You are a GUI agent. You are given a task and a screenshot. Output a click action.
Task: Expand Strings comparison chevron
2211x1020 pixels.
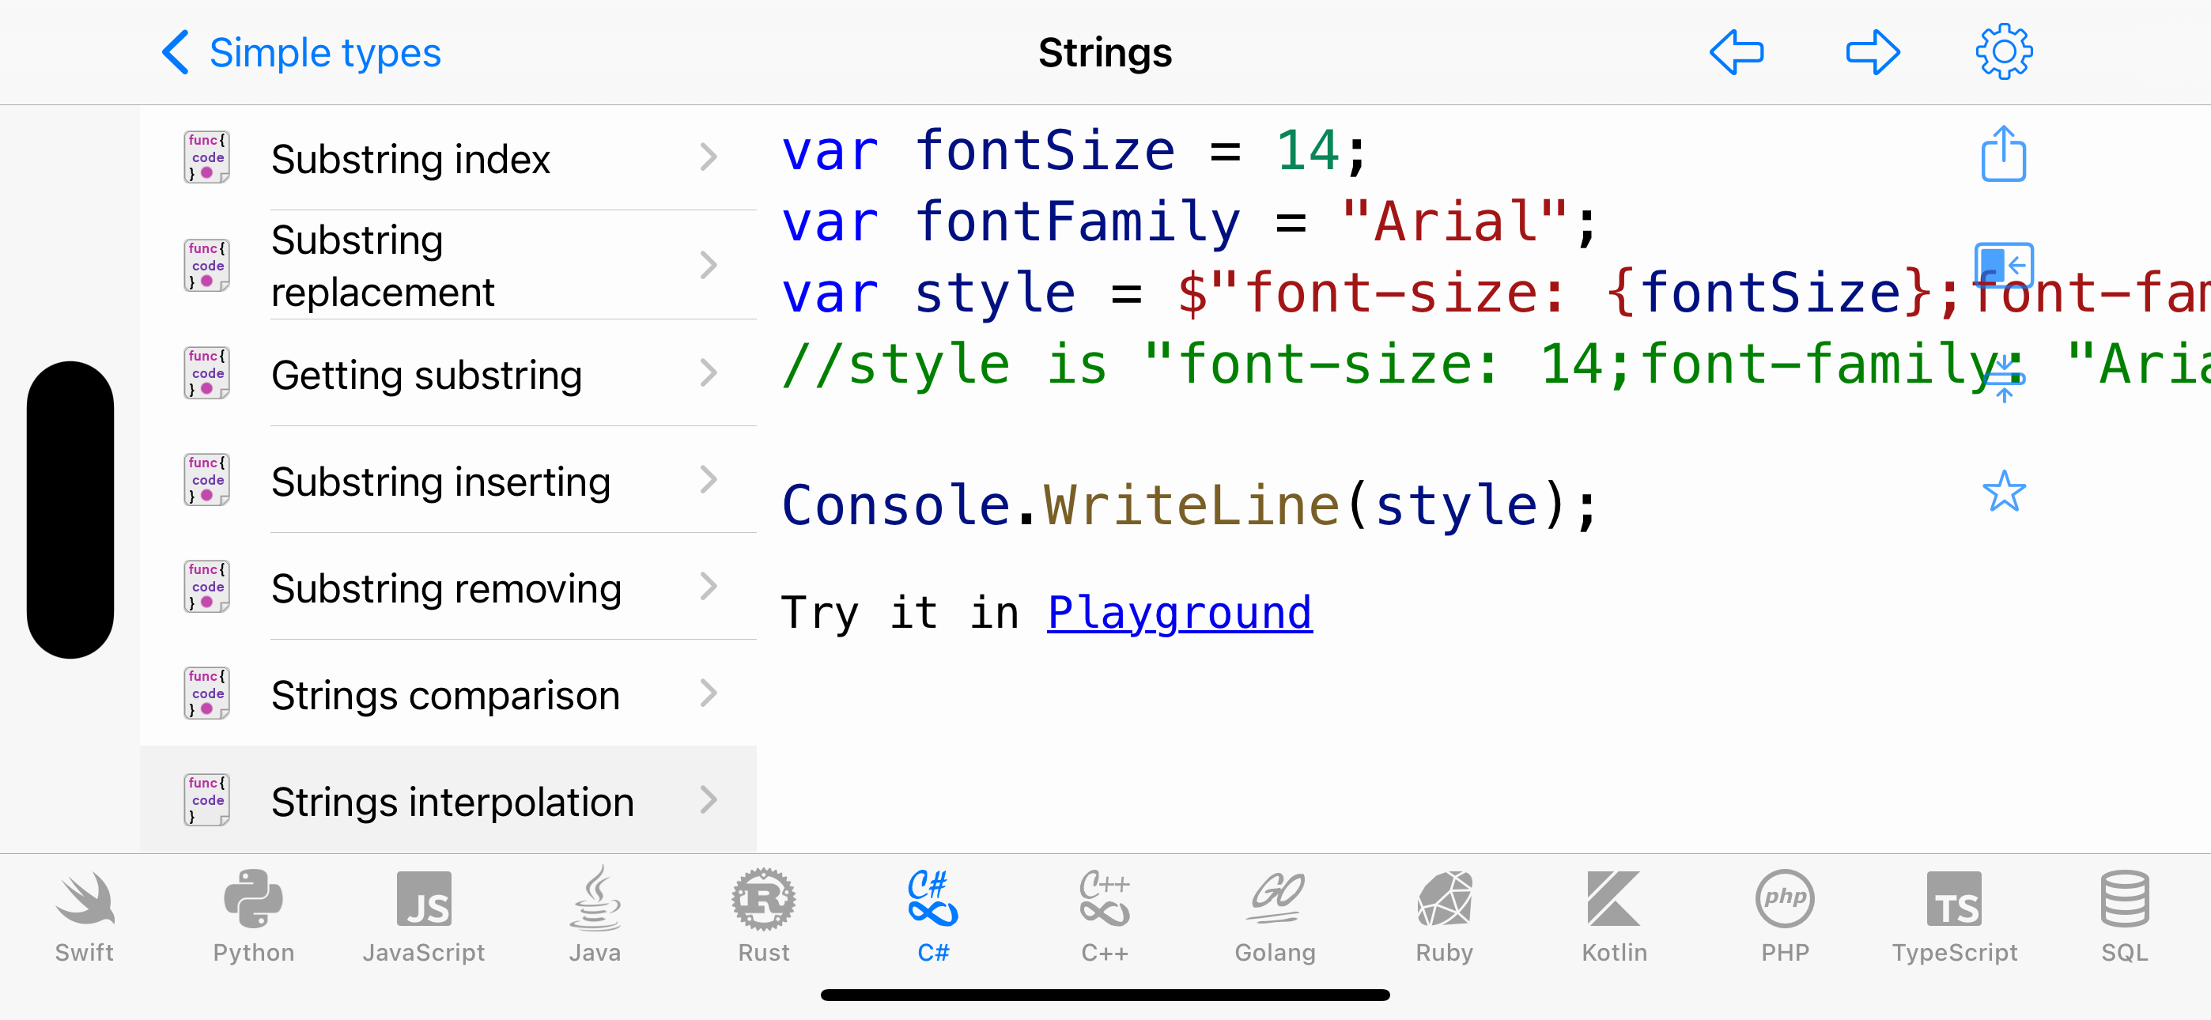pyautogui.click(x=708, y=693)
